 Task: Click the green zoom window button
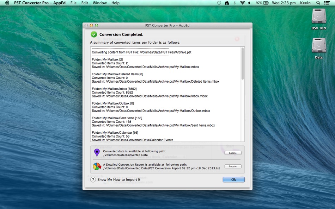97,25
